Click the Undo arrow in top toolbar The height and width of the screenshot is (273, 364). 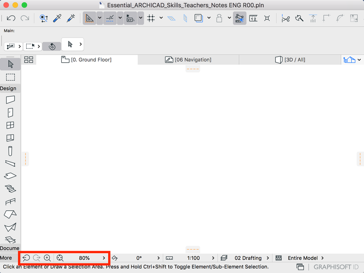click(11, 18)
